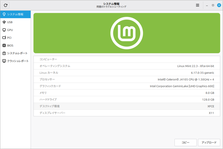Click the システムレポート clipboard icon
The width and height of the screenshot is (223, 149).
pyautogui.click(x=4, y=53)
